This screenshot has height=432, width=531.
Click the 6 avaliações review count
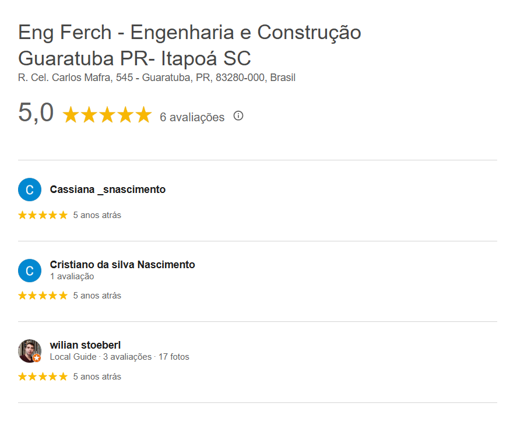click(192, 117)
